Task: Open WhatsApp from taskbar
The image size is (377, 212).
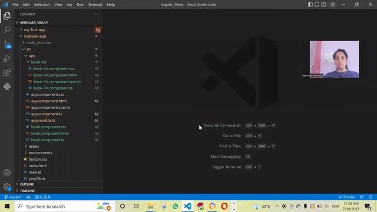Action: tap(176, 206)
